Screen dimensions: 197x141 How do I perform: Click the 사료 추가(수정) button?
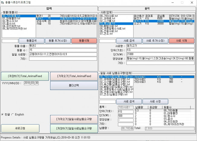pos(155,41)
